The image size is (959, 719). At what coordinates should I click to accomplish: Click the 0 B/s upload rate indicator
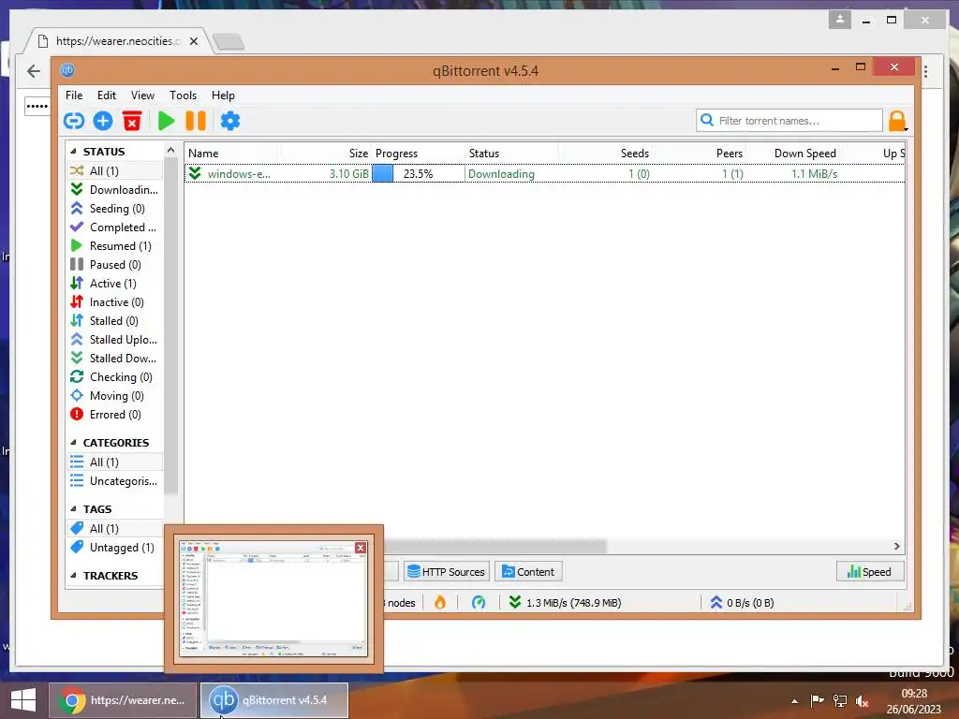point(742,603)
